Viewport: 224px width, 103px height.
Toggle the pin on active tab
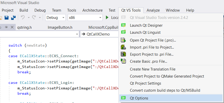pos(6,27)
